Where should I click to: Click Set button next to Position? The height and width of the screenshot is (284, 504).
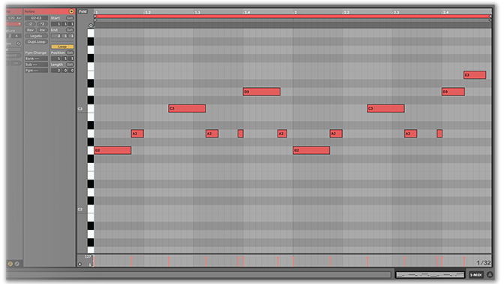pyautogui.click(x=70, y=53)
